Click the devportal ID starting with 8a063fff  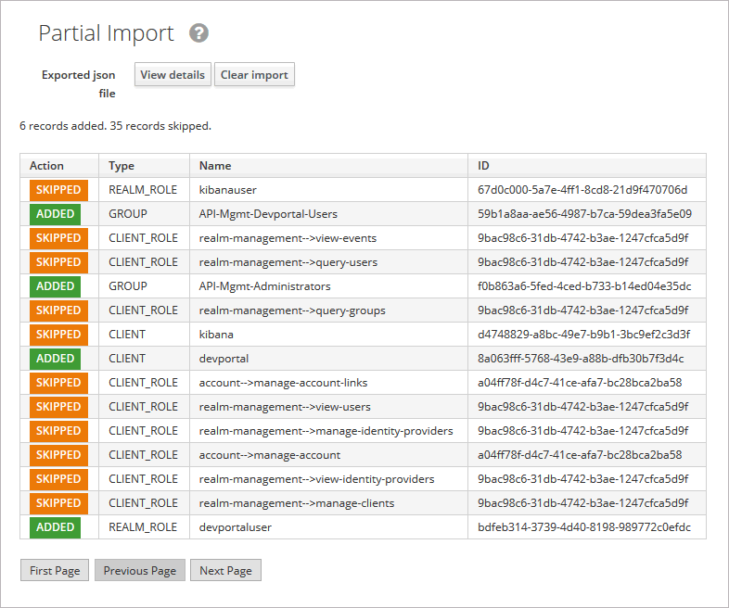pyautogui.click(x=581, y=359)
